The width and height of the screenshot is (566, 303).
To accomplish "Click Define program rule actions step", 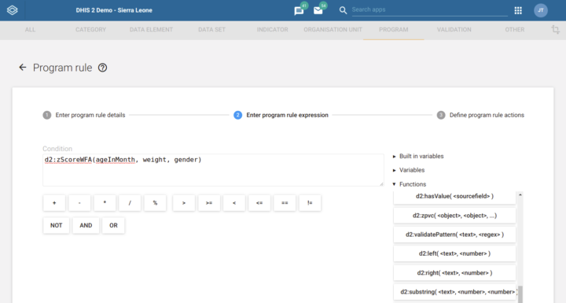I will pyautogui.click(x=487, y=115).
